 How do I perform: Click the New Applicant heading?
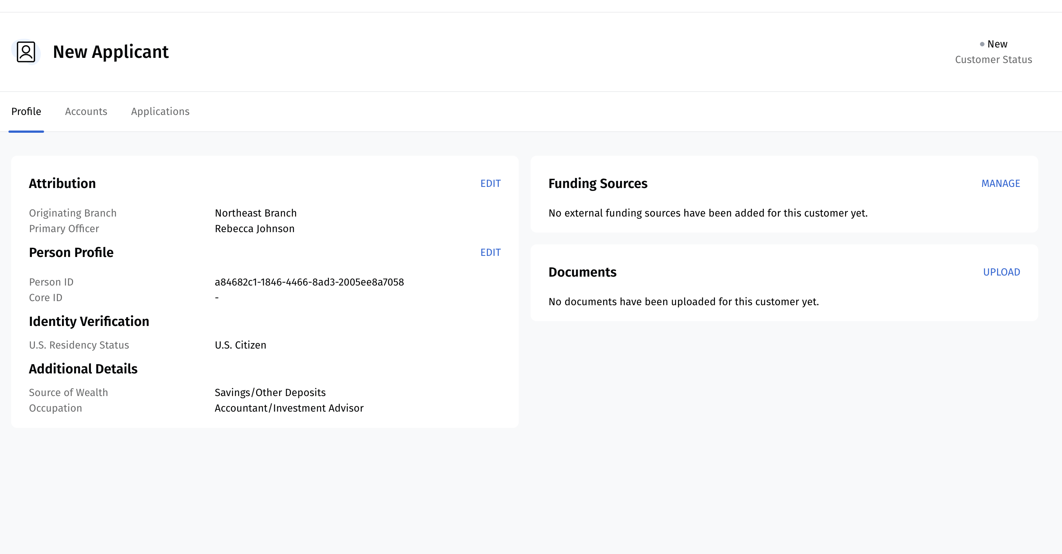pos(111,52)
